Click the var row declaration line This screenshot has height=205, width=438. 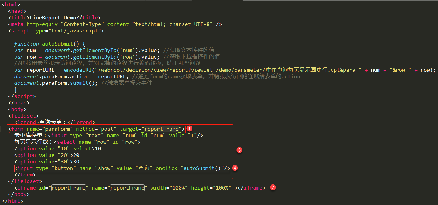pyautogui.click(x=117, y=57)
